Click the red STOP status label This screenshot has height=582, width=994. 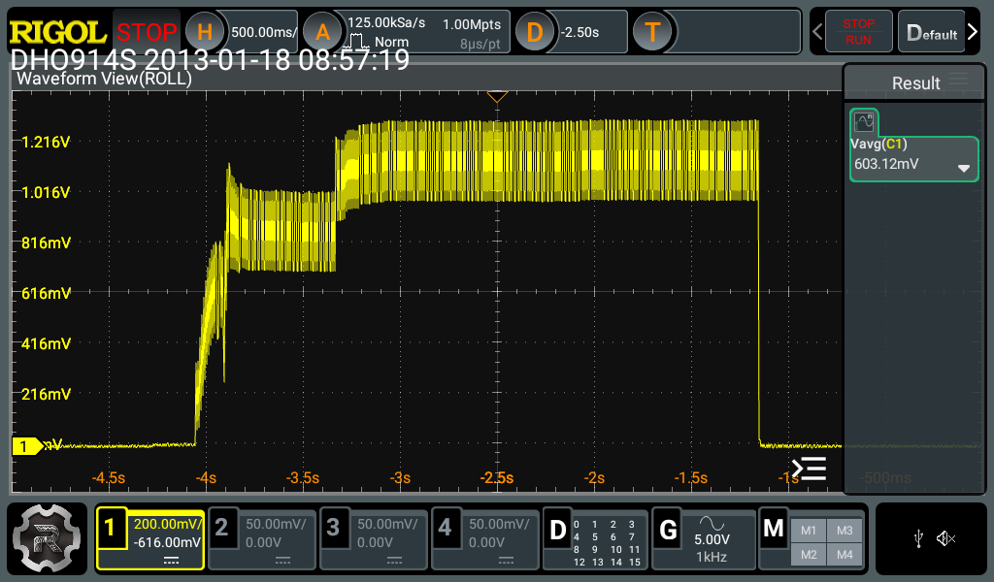(147, 32)
